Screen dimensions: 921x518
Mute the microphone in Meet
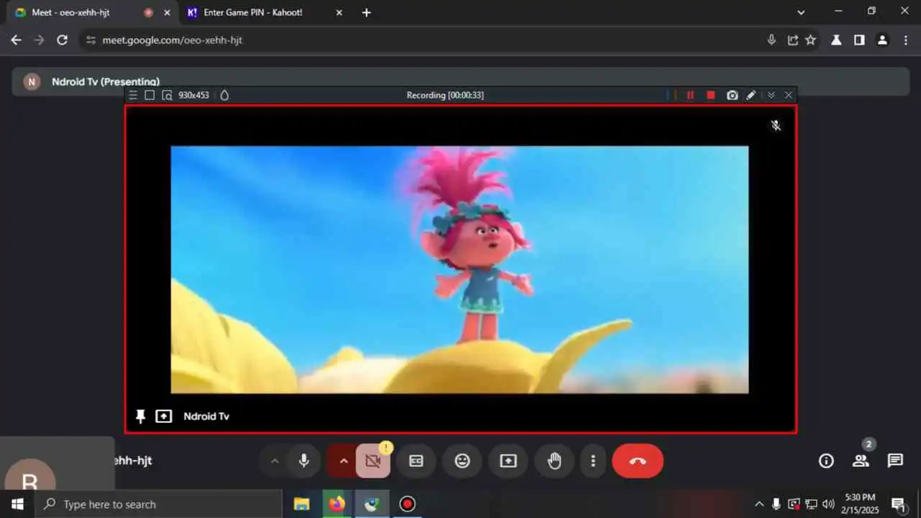[304, 461]
